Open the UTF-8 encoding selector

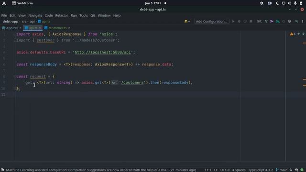coord(225,170)
